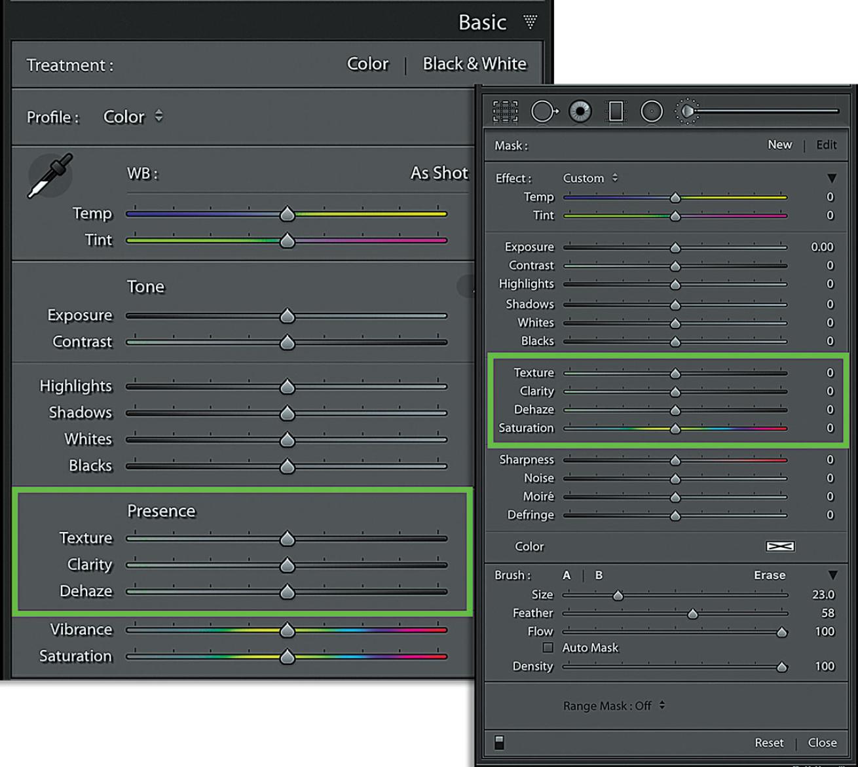This screenshot has width=858, height=767.
Task: Open the Color swatch picker
Action: (x=780, y=546)
